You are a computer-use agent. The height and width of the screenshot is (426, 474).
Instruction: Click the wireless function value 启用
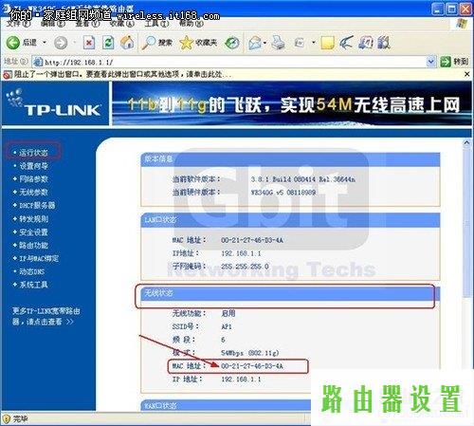coord(228,313)
